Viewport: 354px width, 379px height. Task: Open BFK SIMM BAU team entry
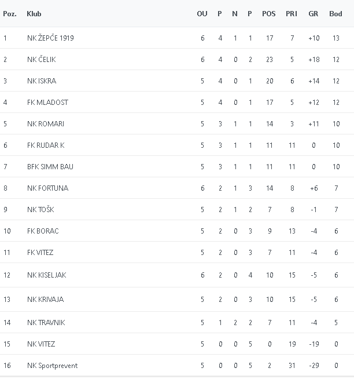pyautogui.click(x=50, y=167)
